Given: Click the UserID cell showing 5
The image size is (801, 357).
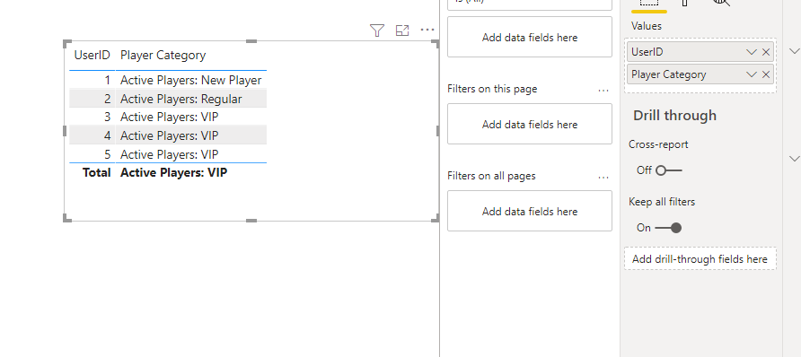Looking at the screenshot, I should click(92, 154).
